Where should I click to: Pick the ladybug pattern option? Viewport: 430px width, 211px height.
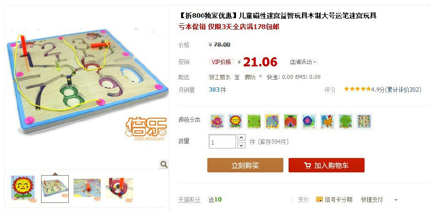tap(290, 121)
